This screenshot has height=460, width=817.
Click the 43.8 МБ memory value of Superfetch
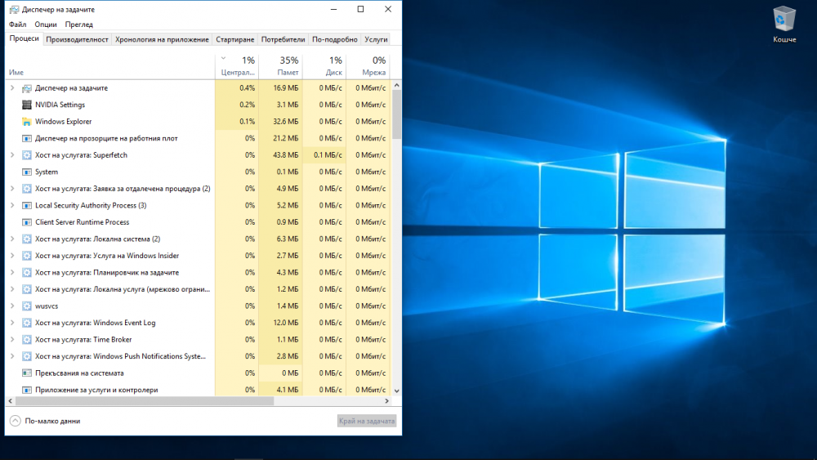285,155
